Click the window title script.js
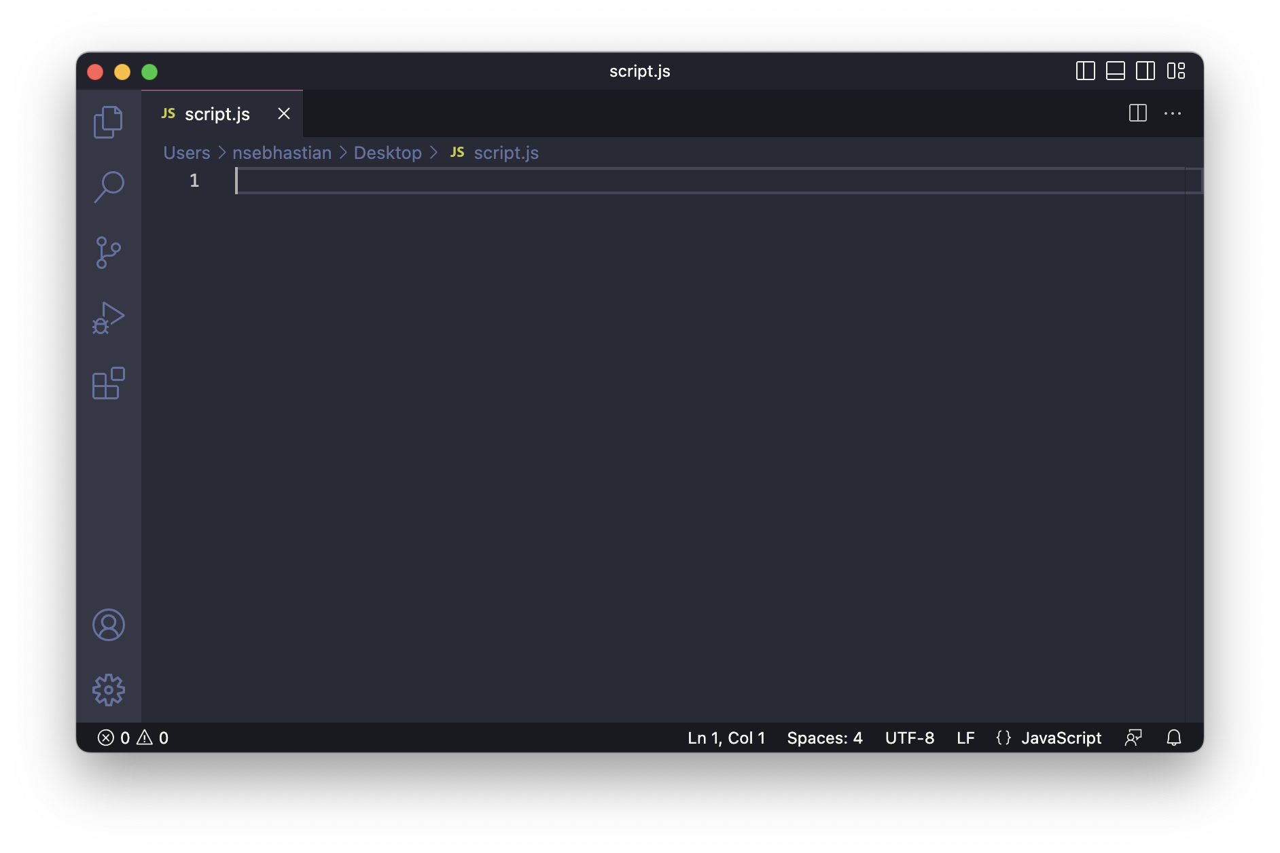This screenshot has width=1280, height=853. pos(640,71)
